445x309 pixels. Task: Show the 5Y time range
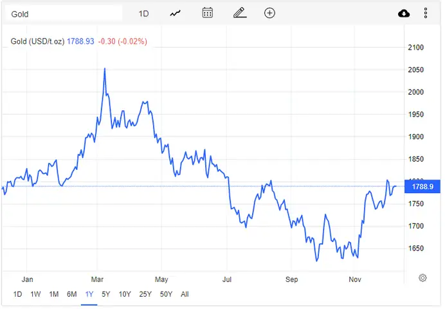click(x=106, y=294)
